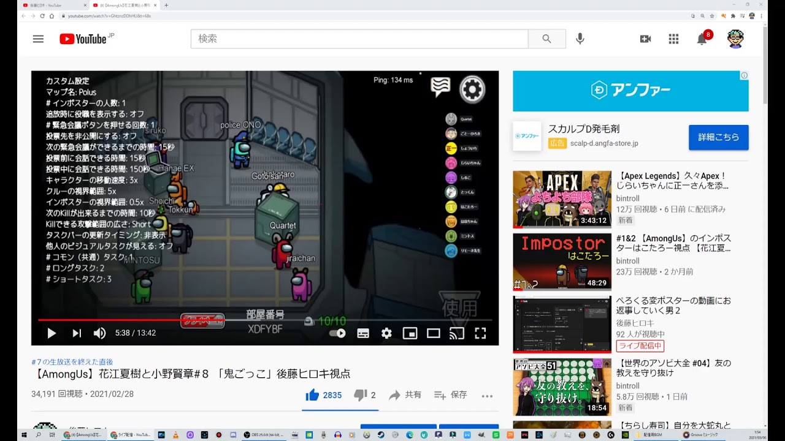Image resolution: width=785 pixels, height=441 pixels.
Task: Open the ライブ配信中 live stream thumbnail
Action: 562,324
